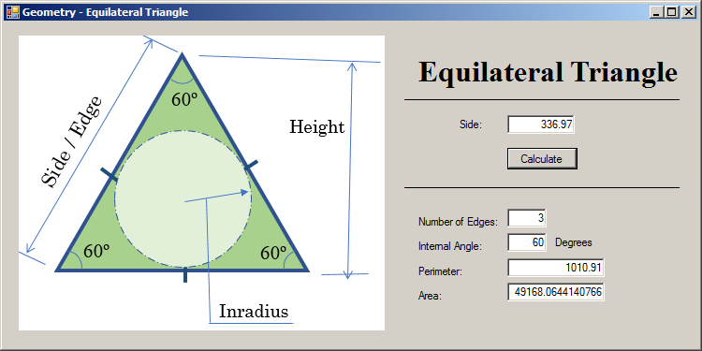702x351 pixels.
Task: Select the Number of Edges text box
Action: (526, 218)
